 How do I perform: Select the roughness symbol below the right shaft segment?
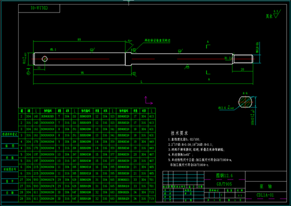pos(187,67)
